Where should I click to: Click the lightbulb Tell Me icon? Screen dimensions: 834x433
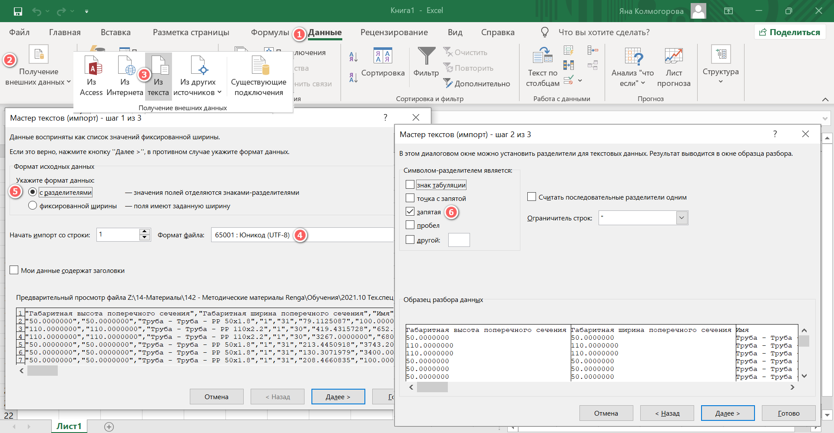[x=545, y=32]
